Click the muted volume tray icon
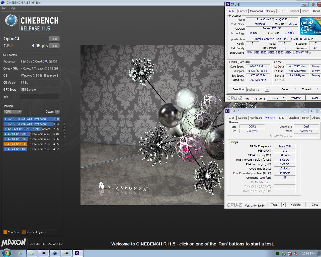The image size is (321, 257). tap(296, 253)
